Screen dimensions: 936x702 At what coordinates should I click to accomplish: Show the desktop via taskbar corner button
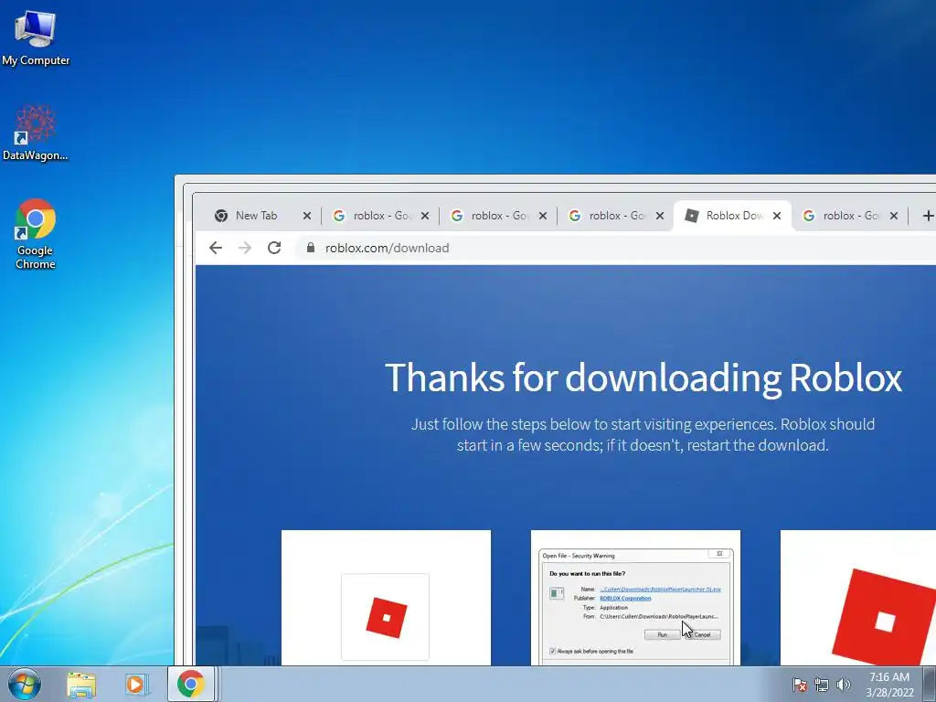[930, 684]
